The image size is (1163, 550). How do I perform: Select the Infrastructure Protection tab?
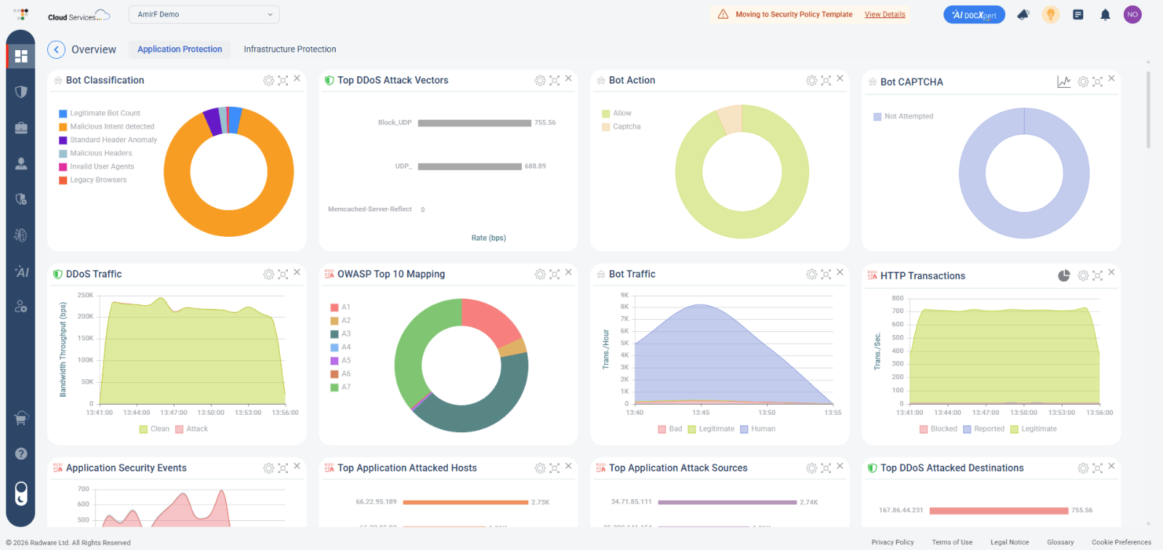coord(290,49)
